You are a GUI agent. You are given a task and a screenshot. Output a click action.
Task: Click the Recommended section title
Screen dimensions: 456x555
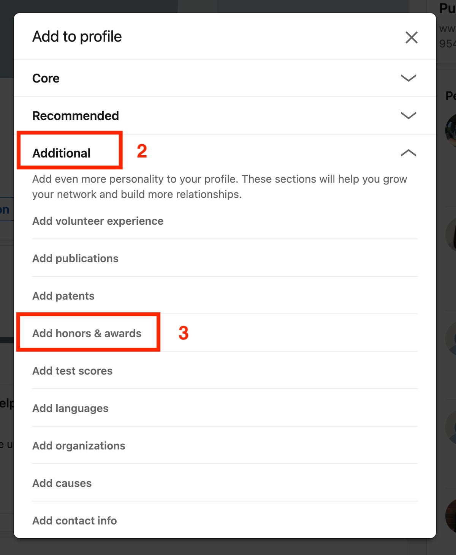pyautogui.click(x=75, y=116)
